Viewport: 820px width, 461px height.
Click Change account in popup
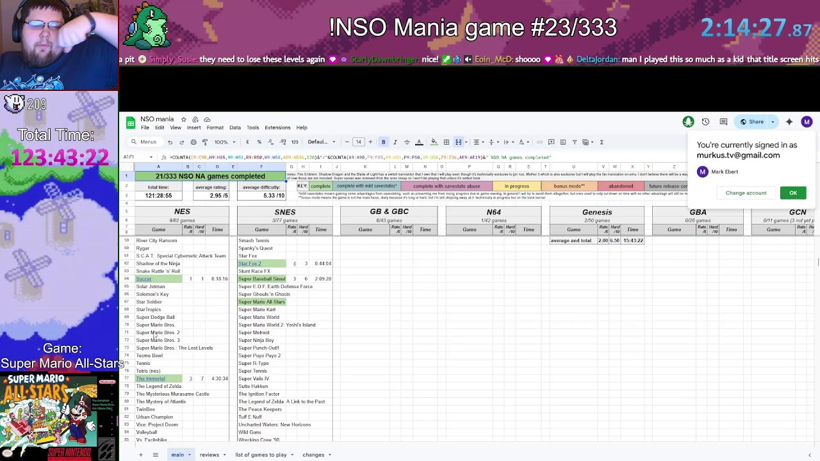click(746, 193)
